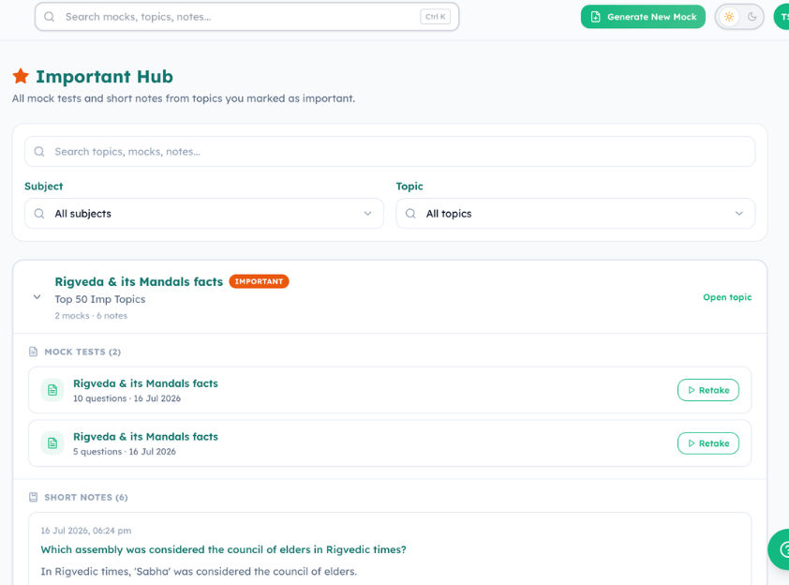Click '16 Jul 2026, 06:24 pm' timestamp
Screen dimensions: 789x585
(86, 531)
